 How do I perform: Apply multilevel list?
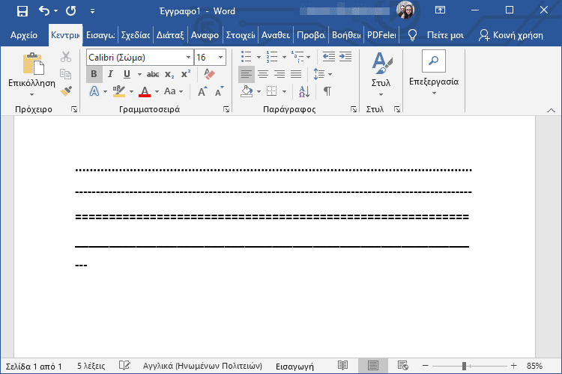click(x=297, y=57)
